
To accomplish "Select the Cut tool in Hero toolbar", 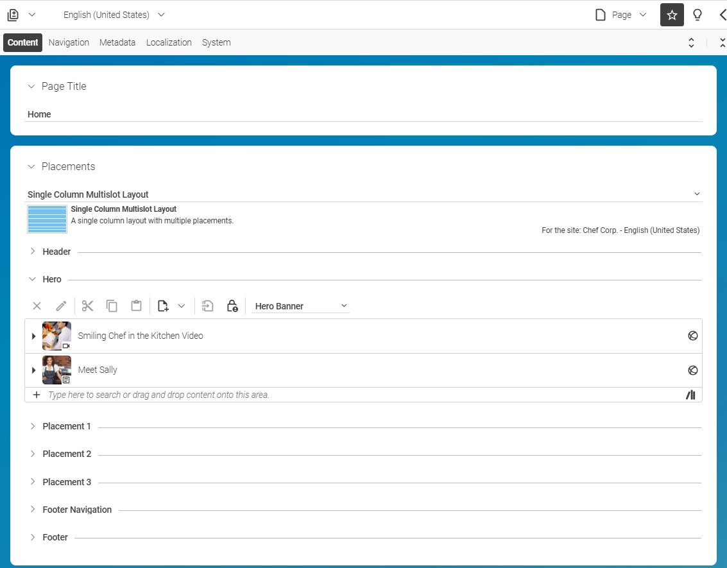I will pos(87,306).
